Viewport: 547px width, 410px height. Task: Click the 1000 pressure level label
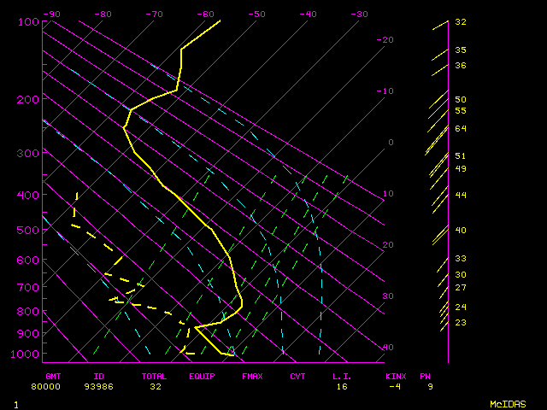tap(27, 354)
